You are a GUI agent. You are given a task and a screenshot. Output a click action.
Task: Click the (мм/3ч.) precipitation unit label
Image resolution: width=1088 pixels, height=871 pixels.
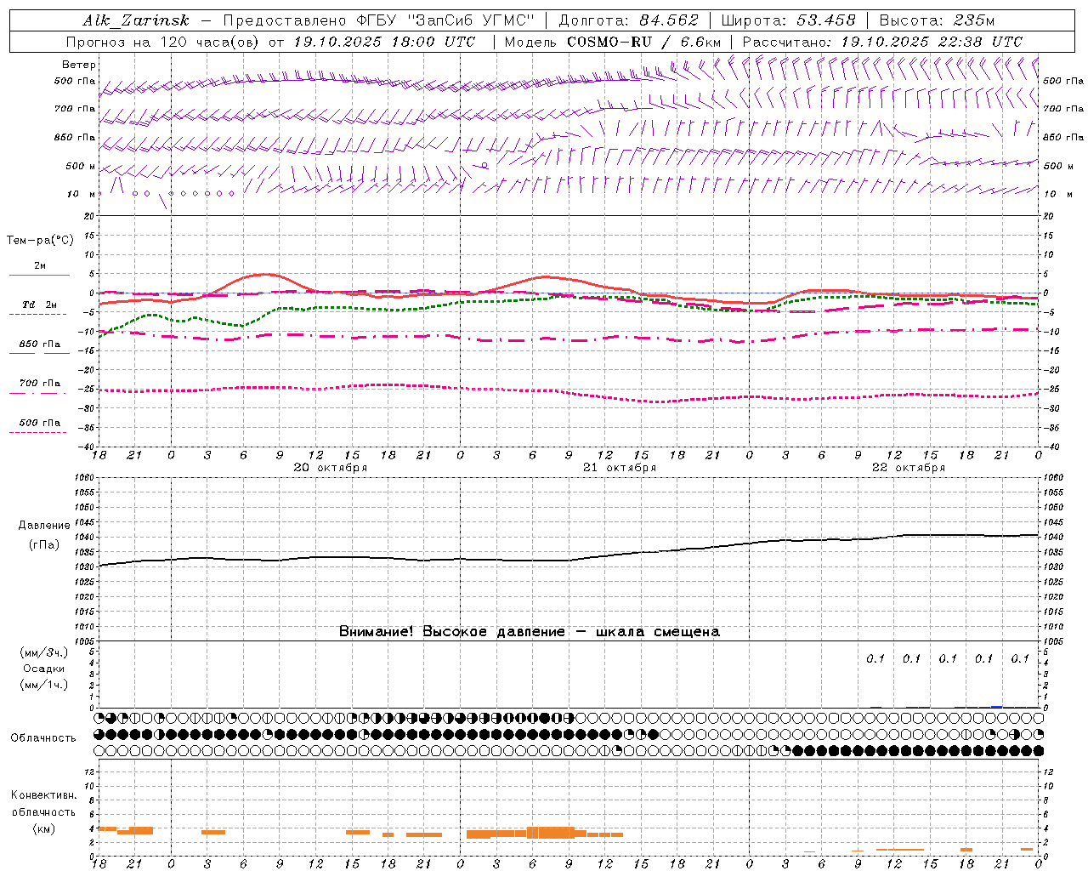coord(44,652)
